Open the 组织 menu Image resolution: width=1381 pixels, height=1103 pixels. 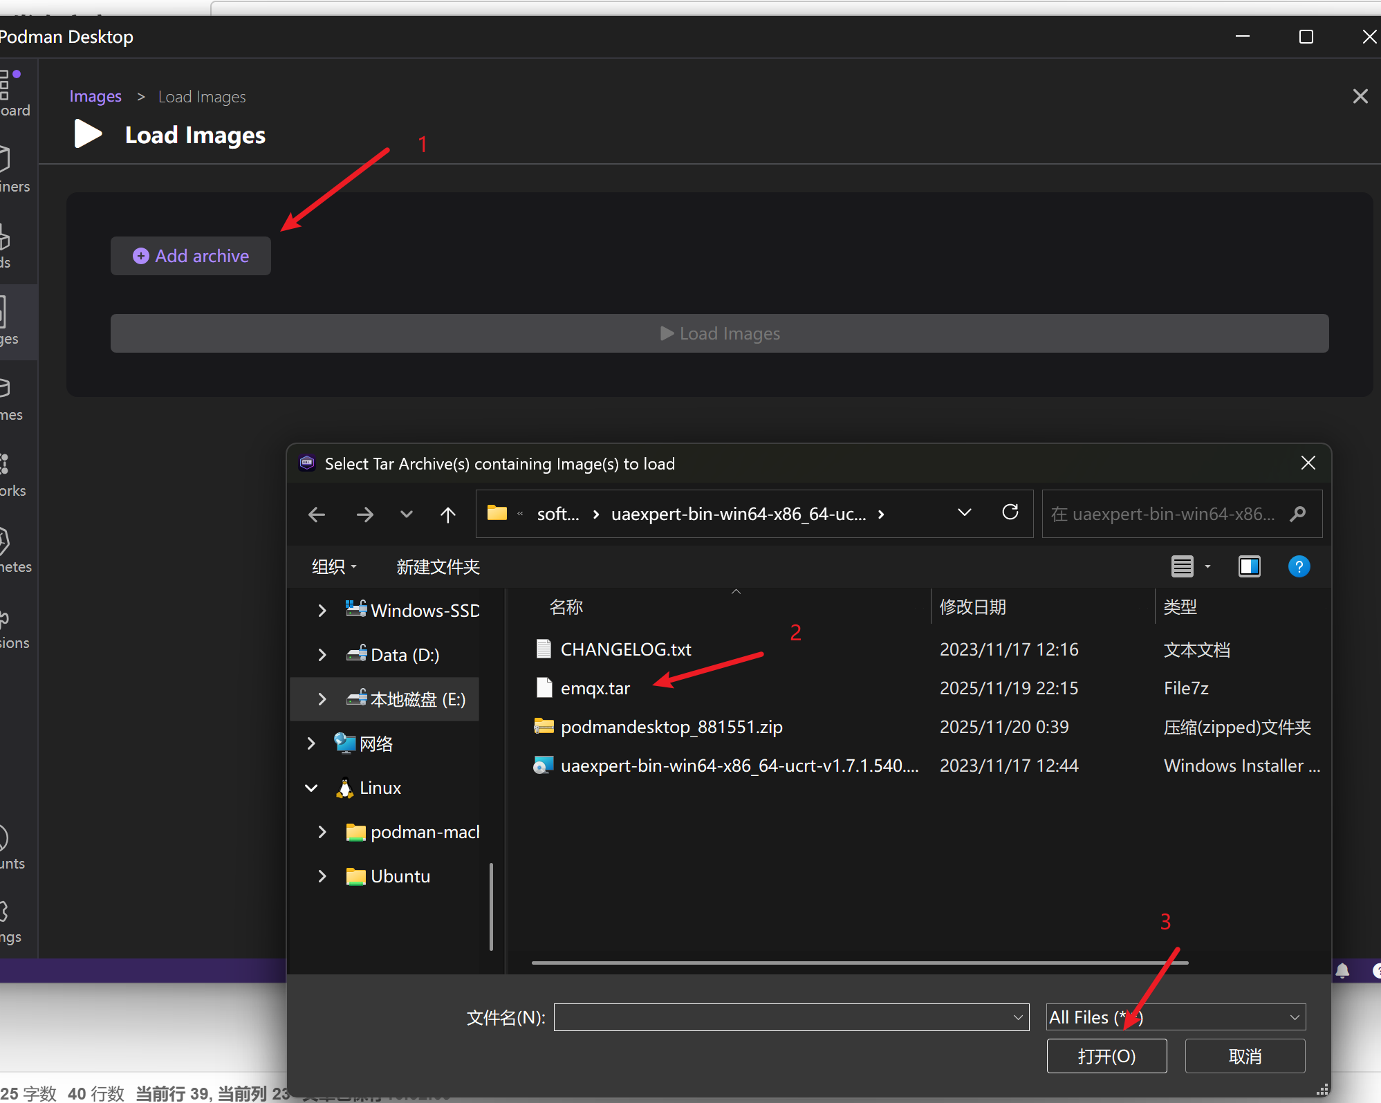point(334,567)
